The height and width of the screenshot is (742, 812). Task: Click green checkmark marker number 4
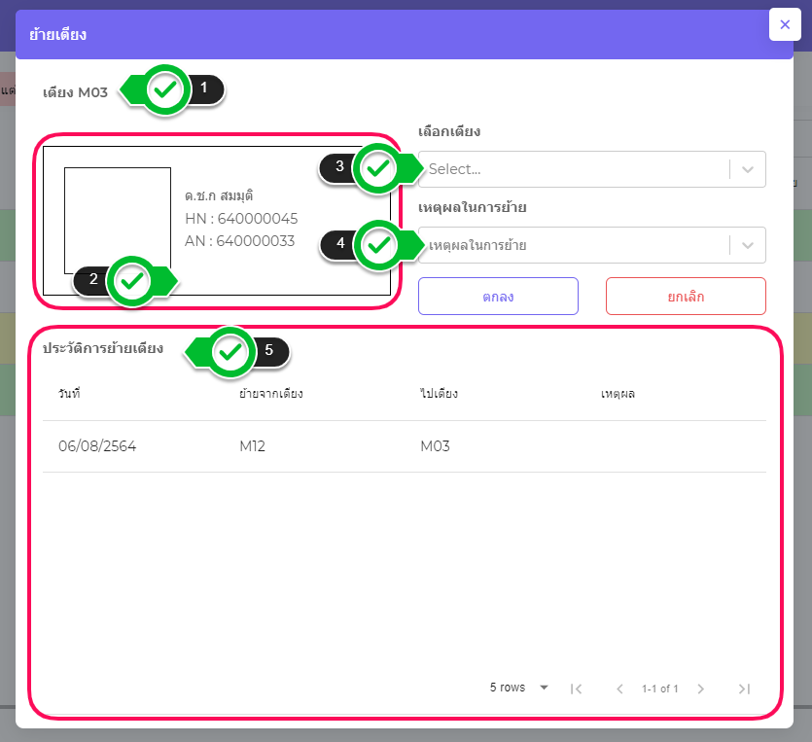point(378,245)
